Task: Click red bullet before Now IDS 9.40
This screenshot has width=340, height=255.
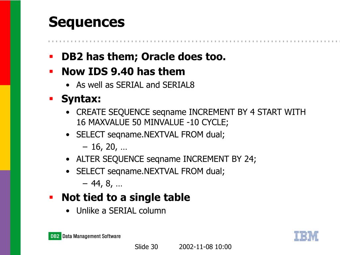Action: pyautogui.click(x=51, y=71)
